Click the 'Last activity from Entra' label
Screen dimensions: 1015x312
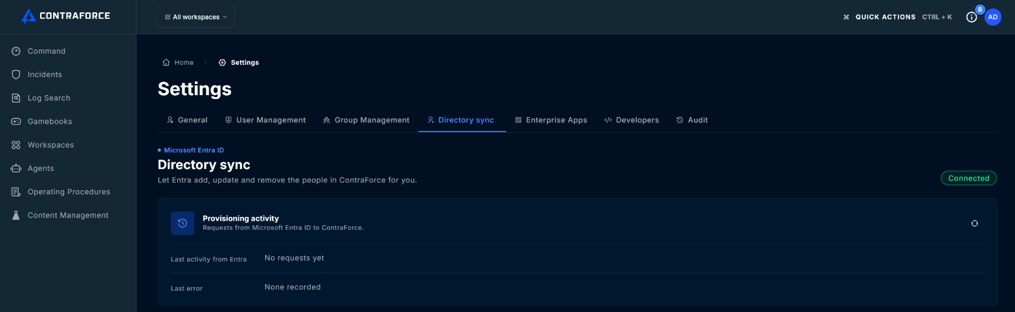click(208, 259)
